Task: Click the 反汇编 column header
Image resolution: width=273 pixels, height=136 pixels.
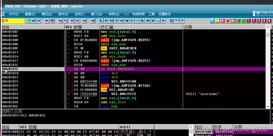Action: pos(141,27)
